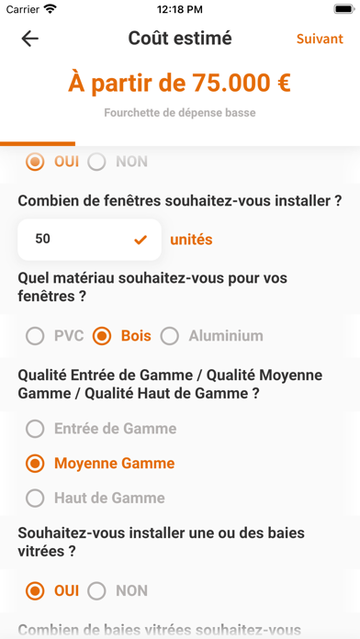Go to next step with Suivant
The width and height of the screenshot is (360, 639).
pyautogui.click(x=320, y=39)
